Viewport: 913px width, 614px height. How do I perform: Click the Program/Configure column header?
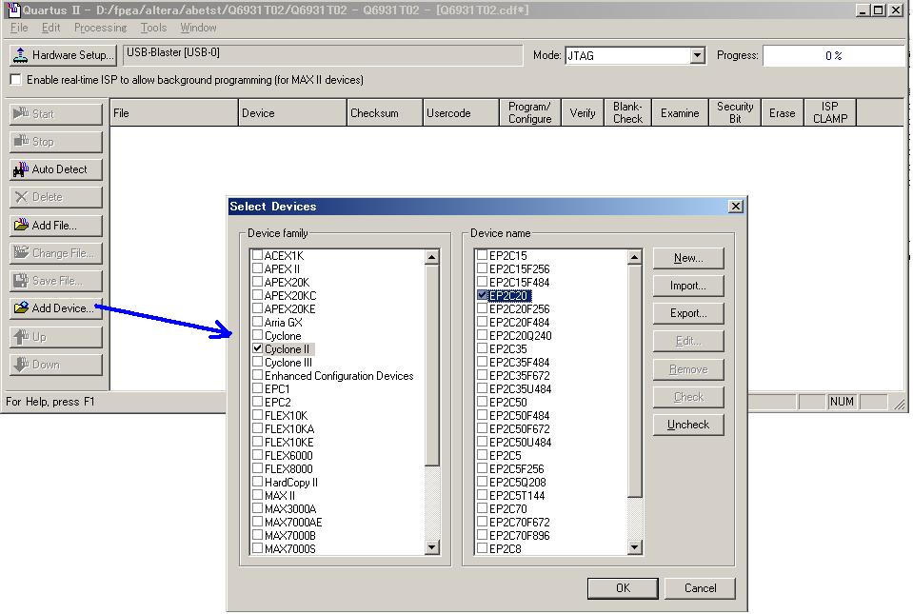tap(530, 113)
